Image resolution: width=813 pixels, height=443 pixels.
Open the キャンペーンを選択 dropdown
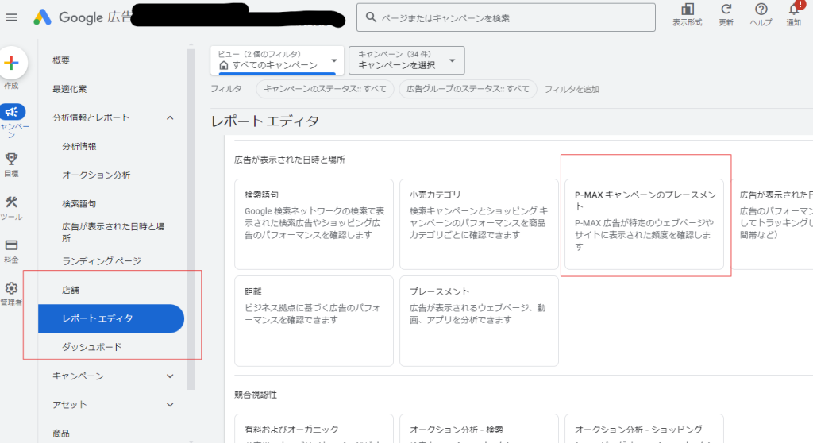click(406, 60)
